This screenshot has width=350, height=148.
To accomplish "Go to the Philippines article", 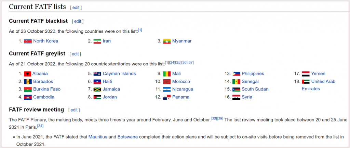I will coord(253,74).
